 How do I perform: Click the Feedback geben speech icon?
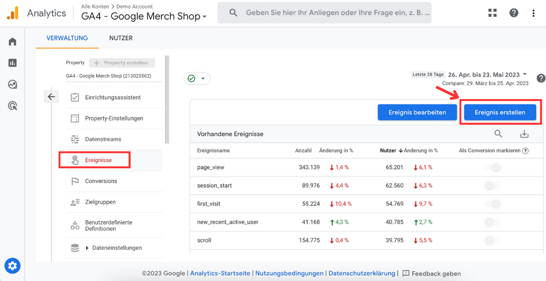click(406, 274)
